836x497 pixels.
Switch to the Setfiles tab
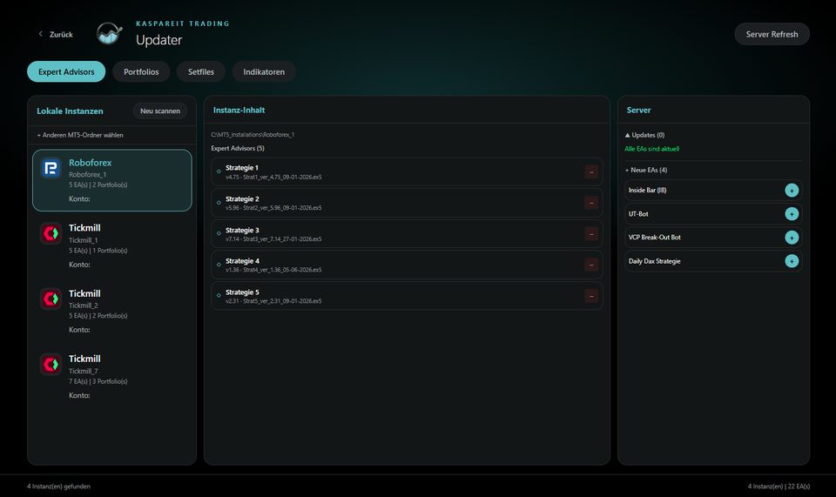tap(201, 72)
